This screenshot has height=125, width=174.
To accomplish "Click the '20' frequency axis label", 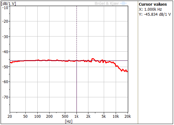I will coord(10,116).
